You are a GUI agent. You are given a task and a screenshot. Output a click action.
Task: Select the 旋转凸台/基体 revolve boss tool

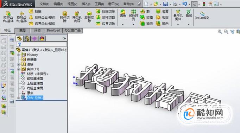point(21,17)
